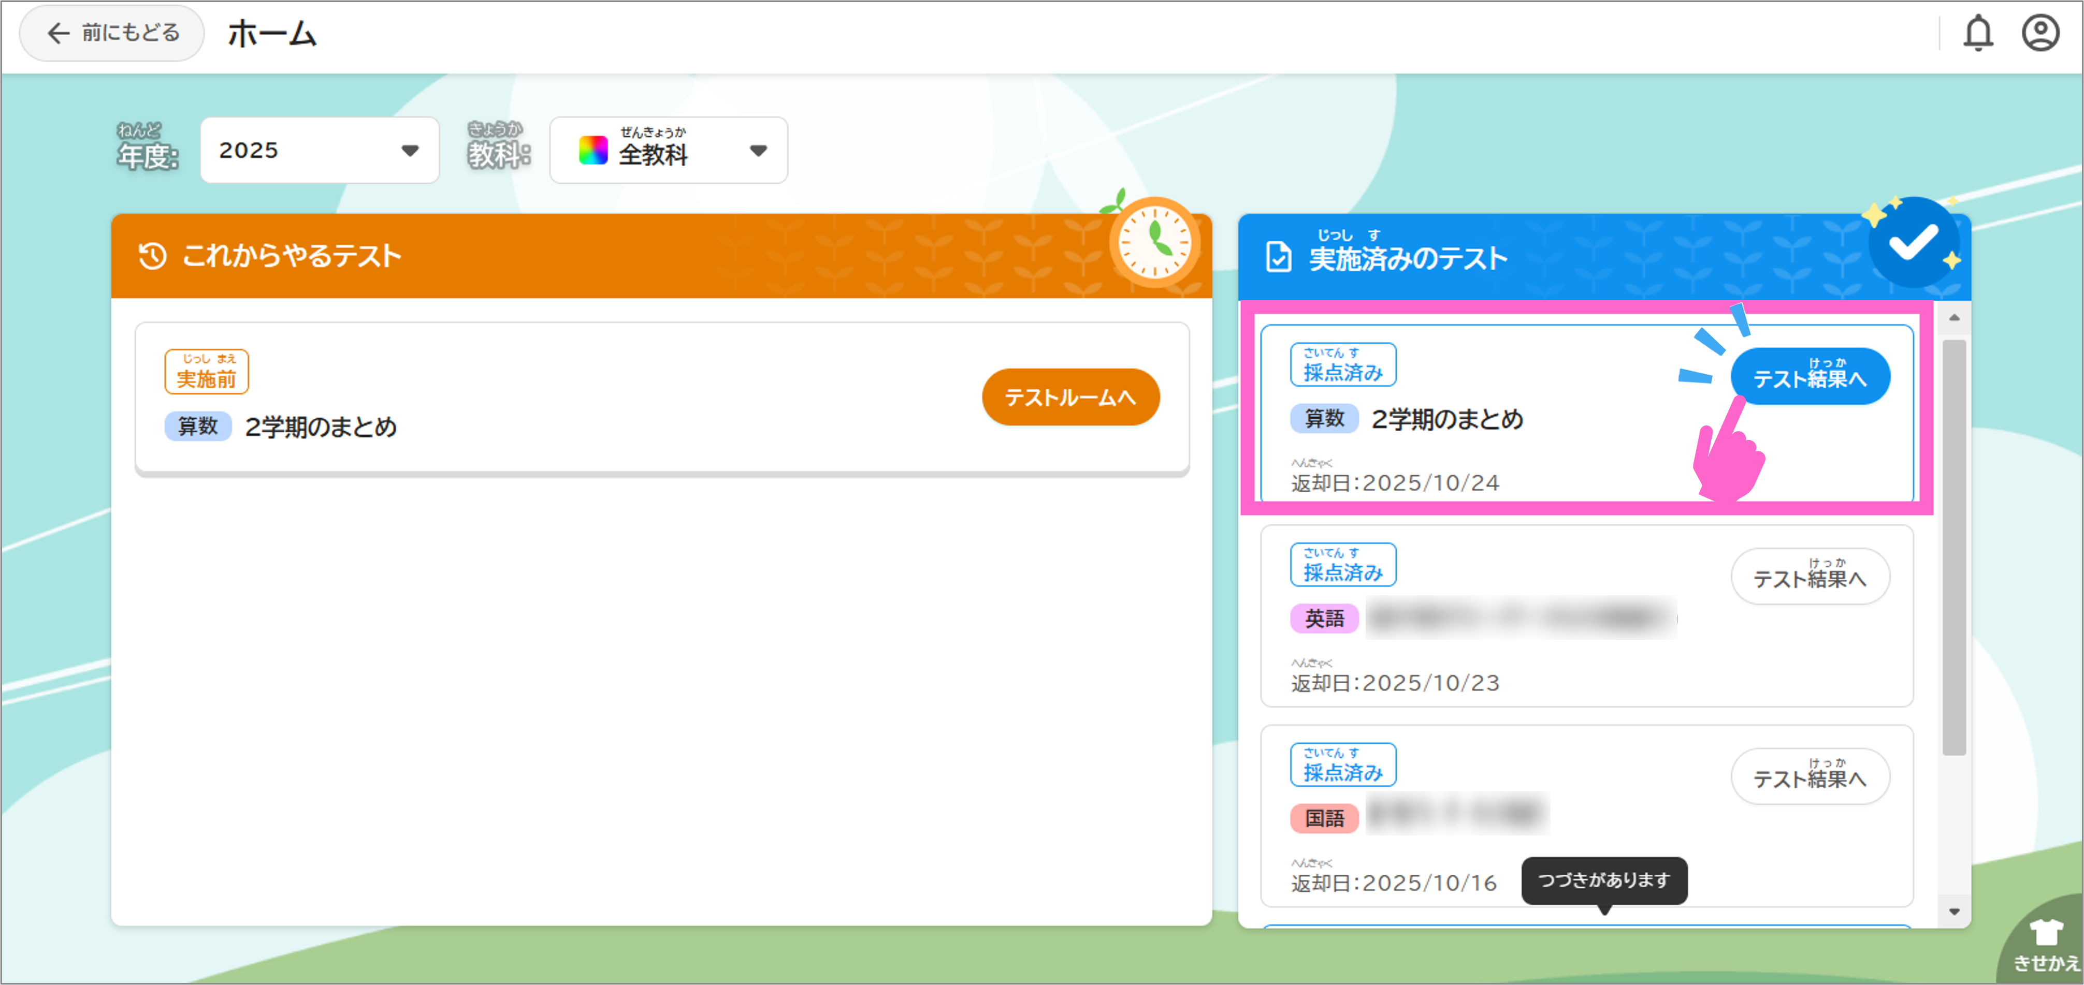Click the つづきがあります tooltip

[x=1603, y=880]
